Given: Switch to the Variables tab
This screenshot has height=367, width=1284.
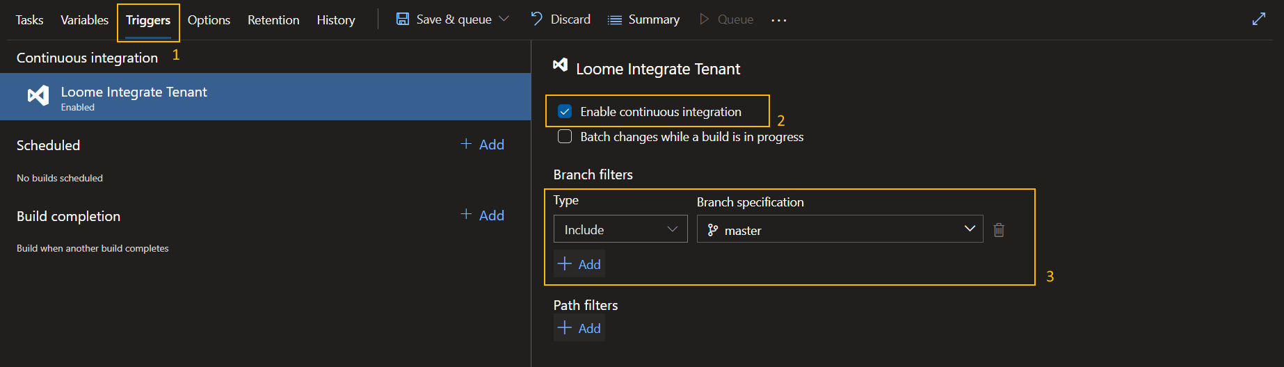Looking at the screenshot, I should tap(84, 20).
